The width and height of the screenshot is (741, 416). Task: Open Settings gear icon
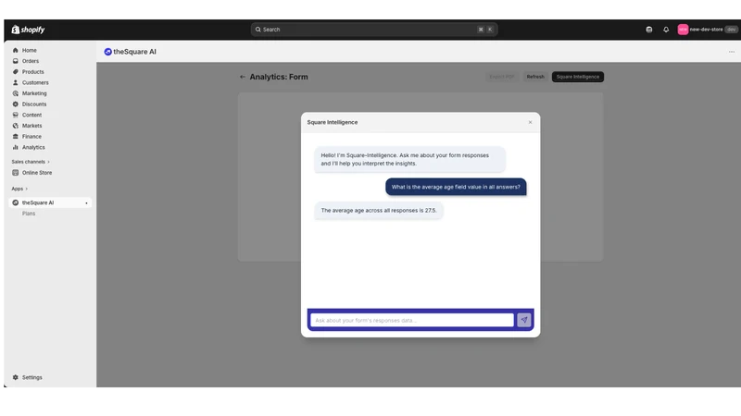click(x=15, y=377)
